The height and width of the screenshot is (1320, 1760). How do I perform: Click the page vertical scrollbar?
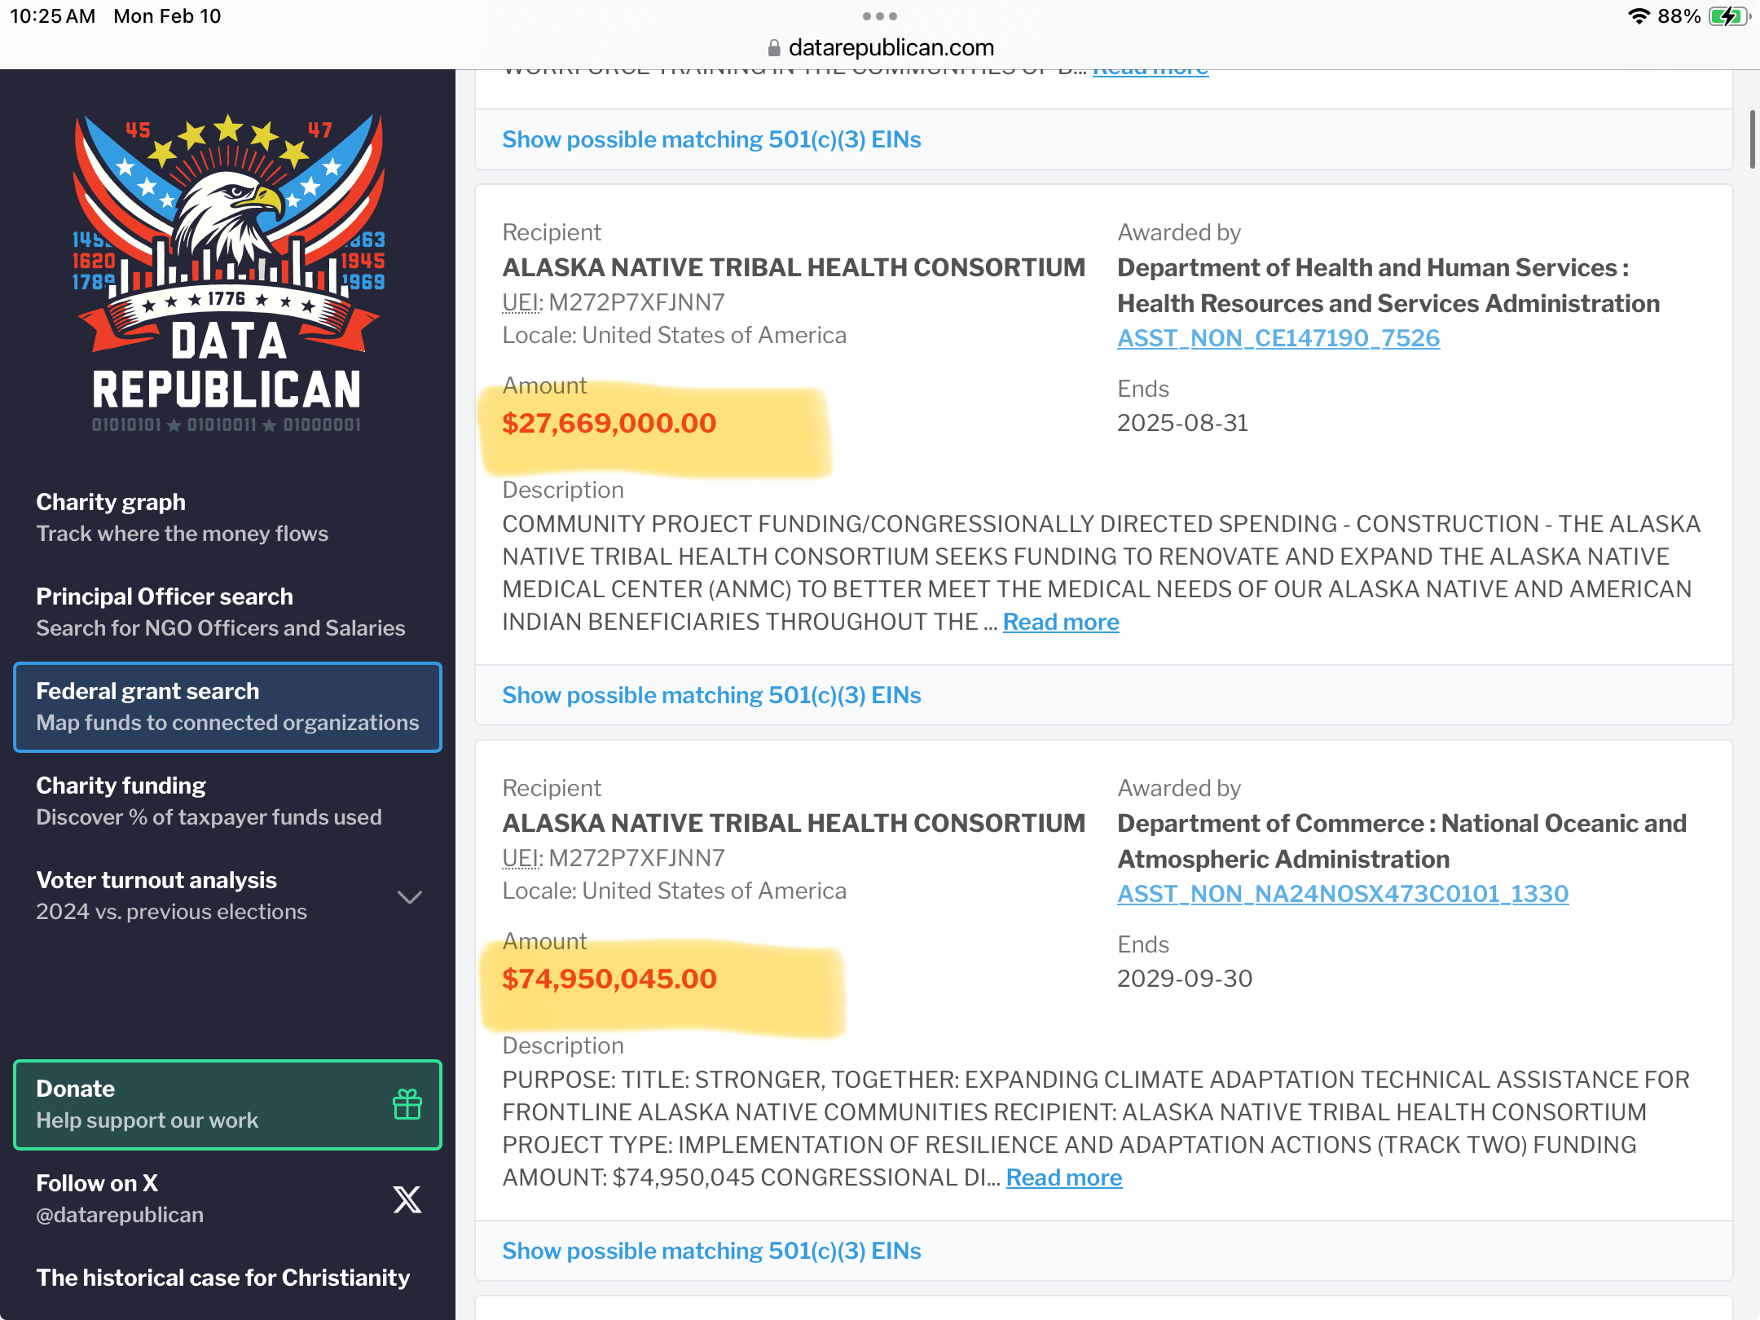click(x=1752, y=139)
